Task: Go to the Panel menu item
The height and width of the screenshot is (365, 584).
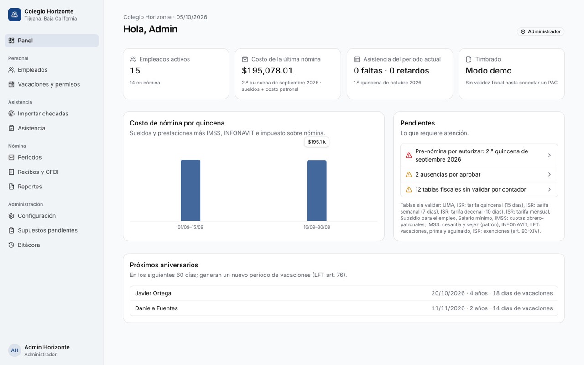Action: point(52,41)
